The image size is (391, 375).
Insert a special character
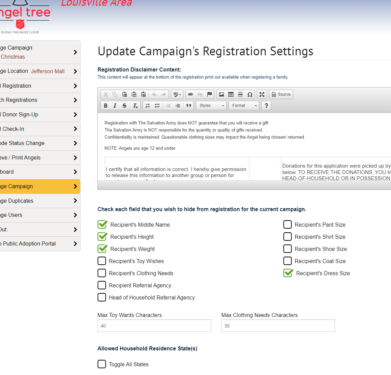point(250,94)
